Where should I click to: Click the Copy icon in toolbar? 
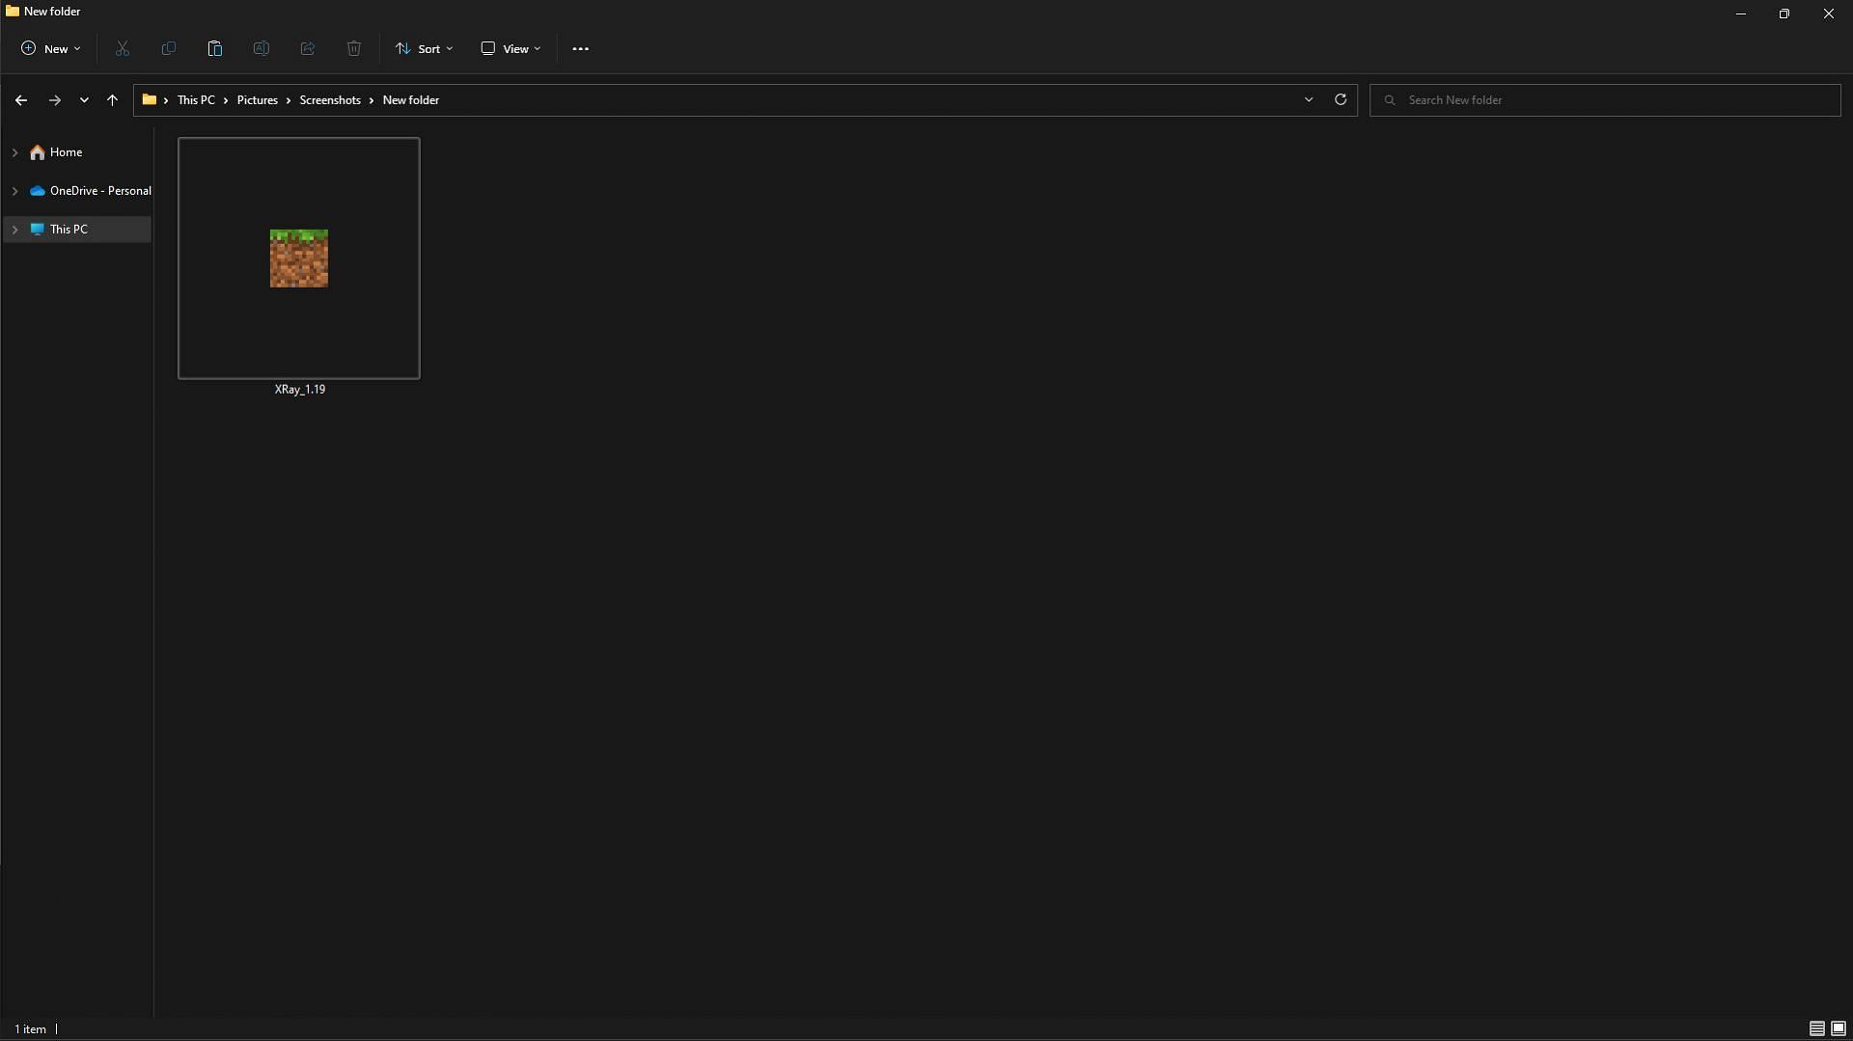pyautogui.click(x=169, y=48)
